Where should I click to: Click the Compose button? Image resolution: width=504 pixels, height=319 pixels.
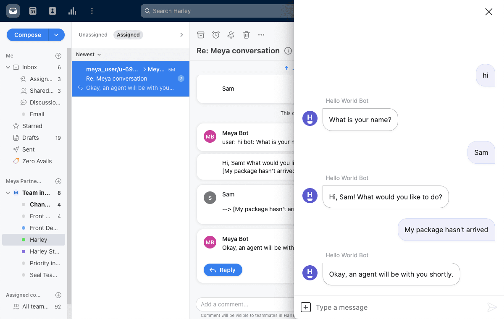pos(28,35)
